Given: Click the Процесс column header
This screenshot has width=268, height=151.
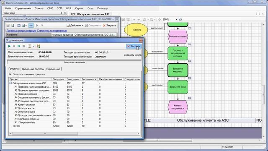Looking at the screenshot, I should click(x=30, y=79).
